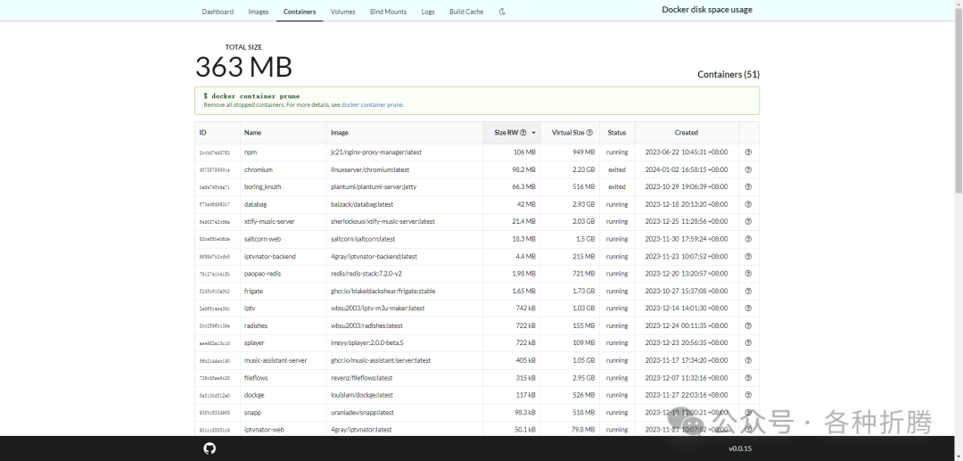
Task: Open the details icon for music-assistant-server row
Action: pyautogui.click(x=748, y=360)
